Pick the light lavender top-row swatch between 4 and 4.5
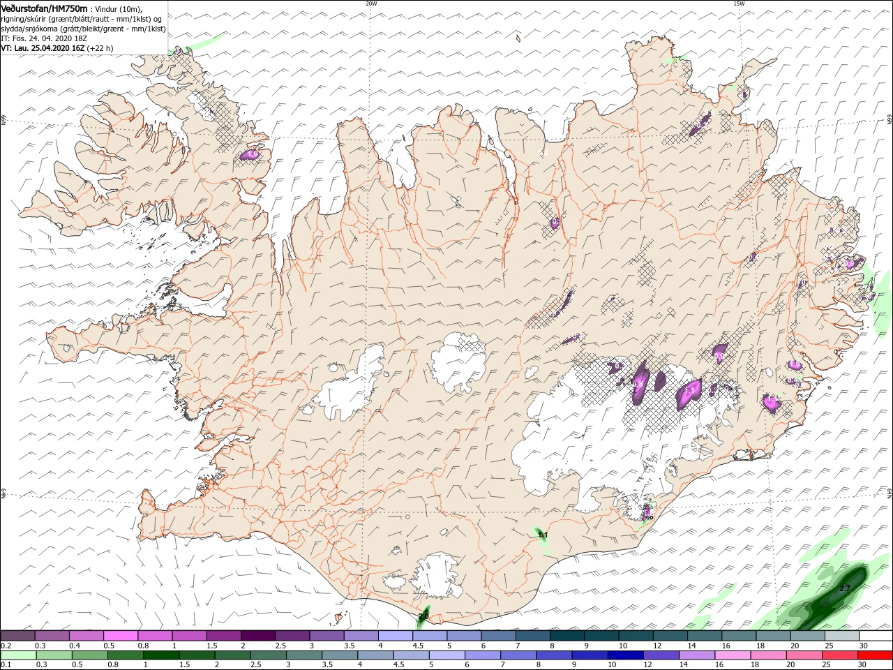893x670 pixels. 396,635
